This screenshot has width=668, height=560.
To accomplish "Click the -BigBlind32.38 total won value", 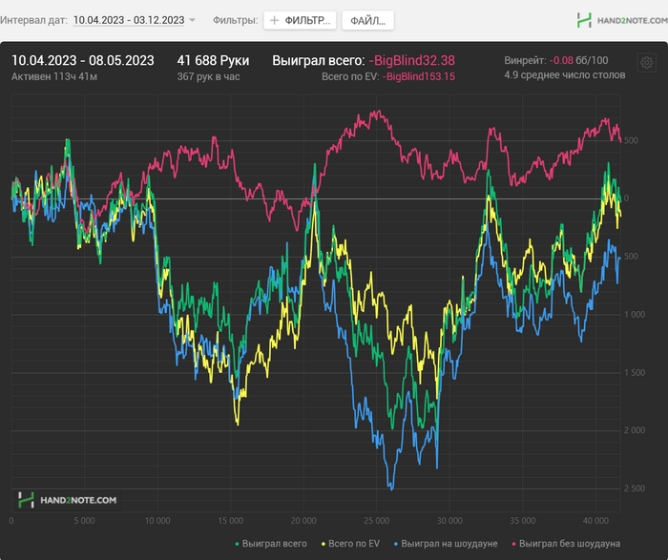I will [411, 60].
